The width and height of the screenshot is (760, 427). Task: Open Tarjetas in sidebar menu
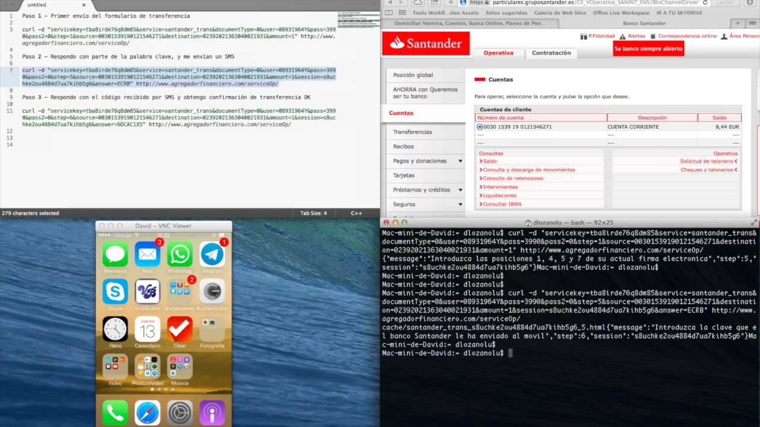point(404,176)
